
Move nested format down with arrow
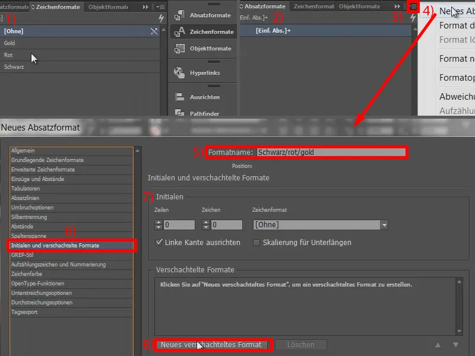(x=455, y=345)
